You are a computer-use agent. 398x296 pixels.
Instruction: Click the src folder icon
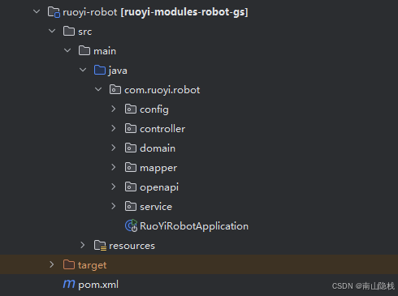pyautogui.click(x=69, y=31)
